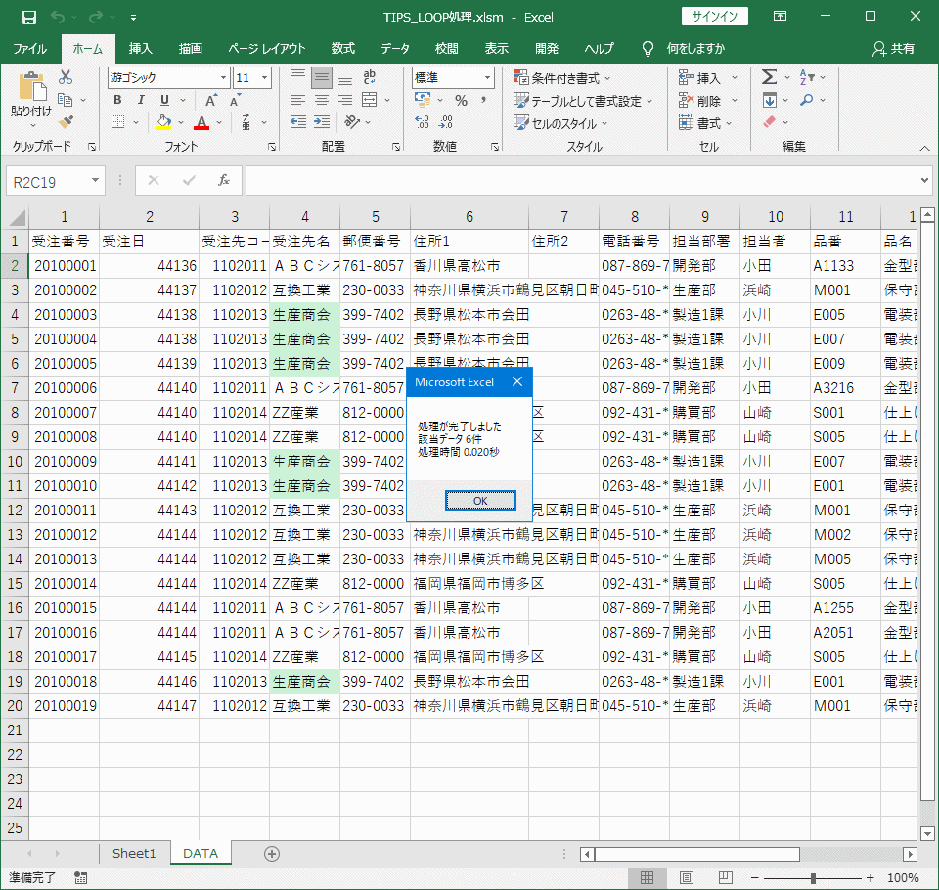Expand the Name Box dropdown arrow

[x=95, y=180]
